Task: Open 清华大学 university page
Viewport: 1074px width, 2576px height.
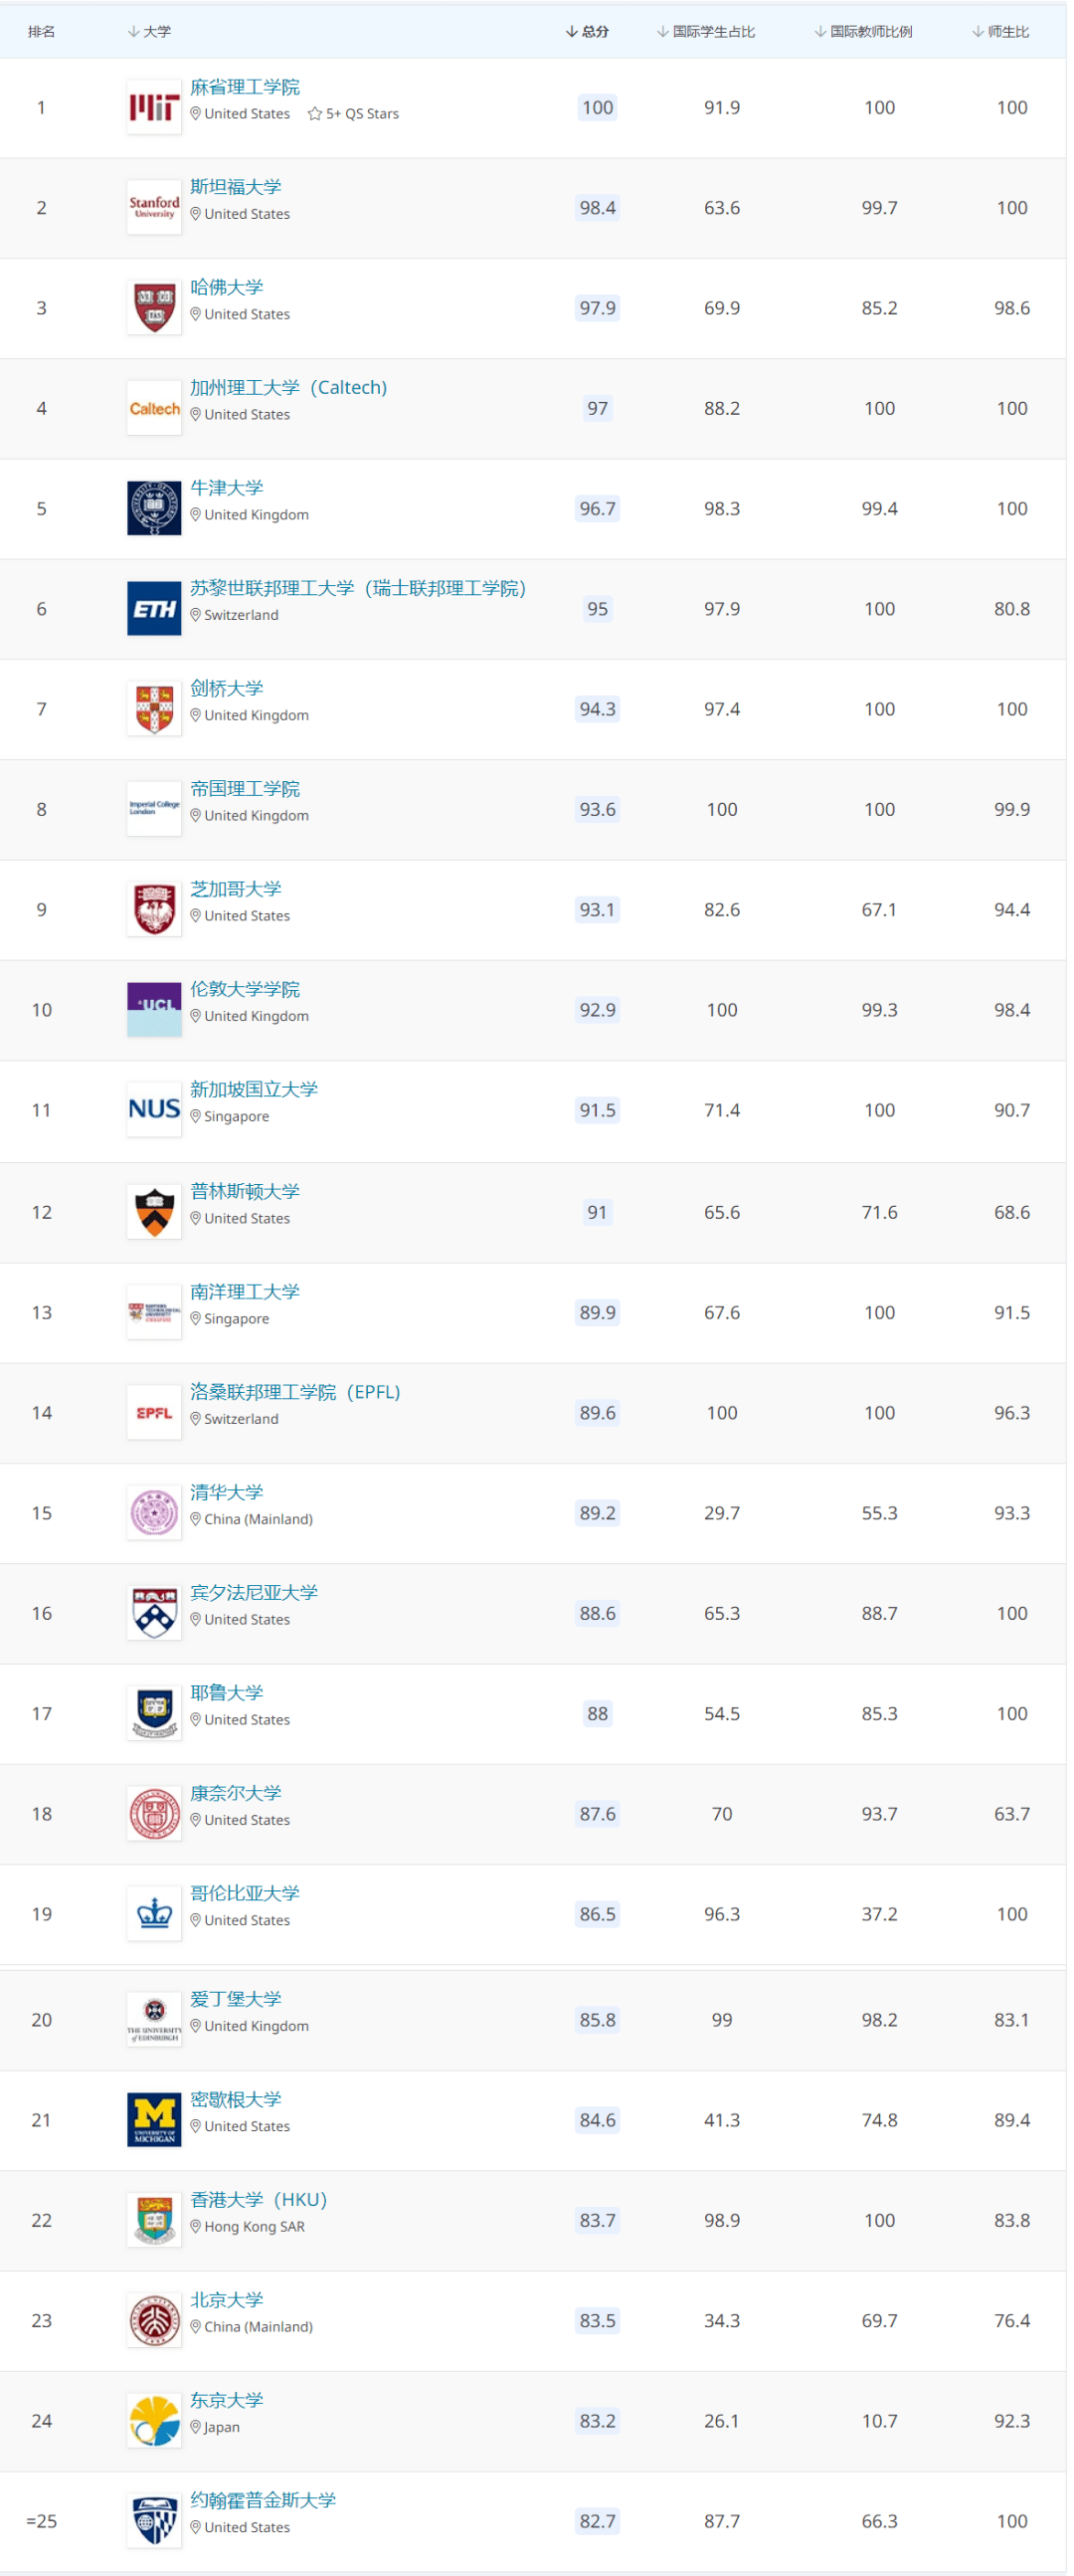Action: [228, 1494]
